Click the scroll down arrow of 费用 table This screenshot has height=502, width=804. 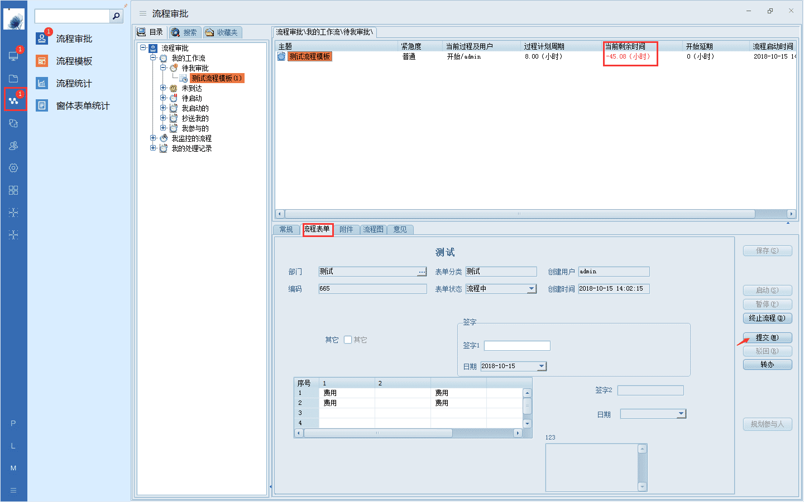(527, 424)
